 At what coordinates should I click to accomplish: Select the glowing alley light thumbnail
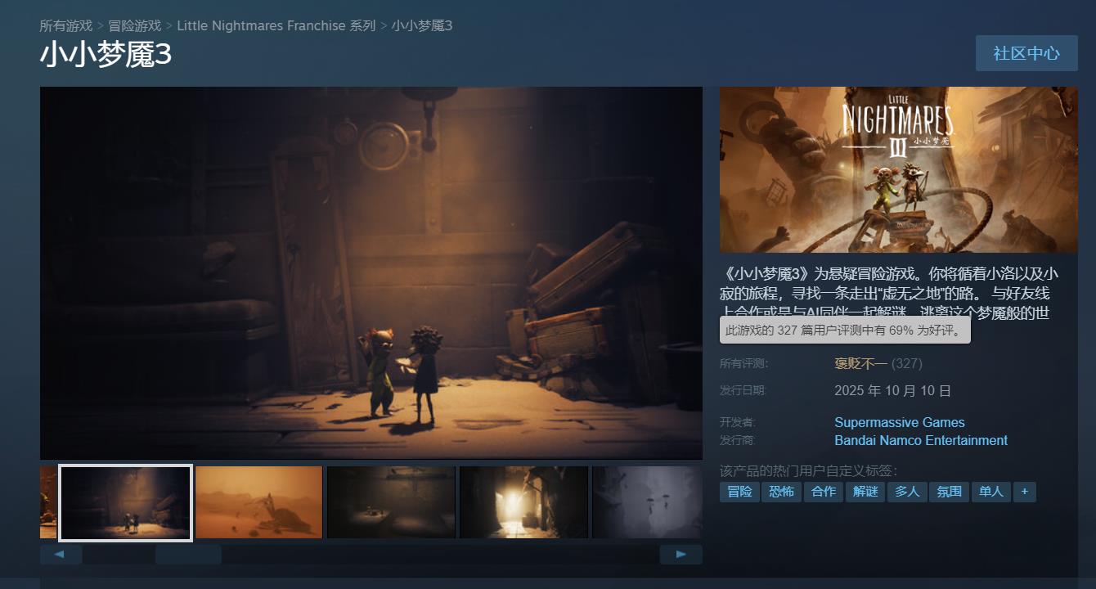(523, 502)
